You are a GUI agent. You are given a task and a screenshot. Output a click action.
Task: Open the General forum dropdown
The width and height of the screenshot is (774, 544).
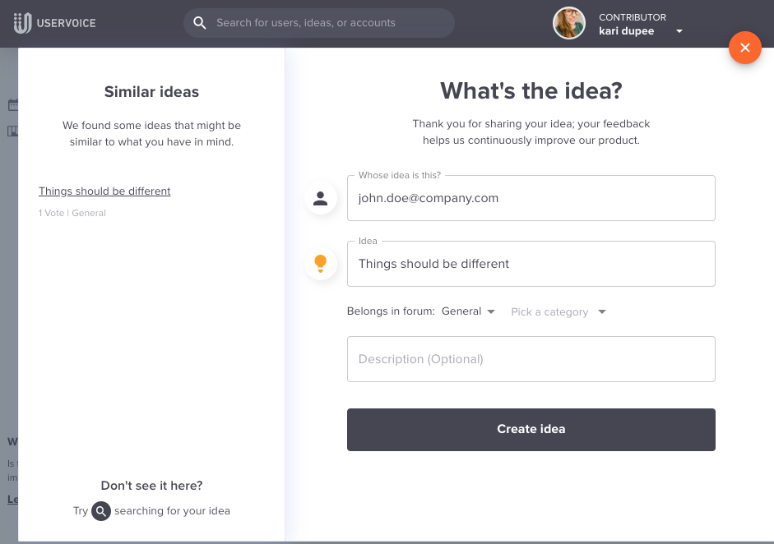(x=468, y=311)
